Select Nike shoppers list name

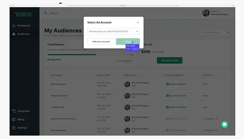coord(58,84)
